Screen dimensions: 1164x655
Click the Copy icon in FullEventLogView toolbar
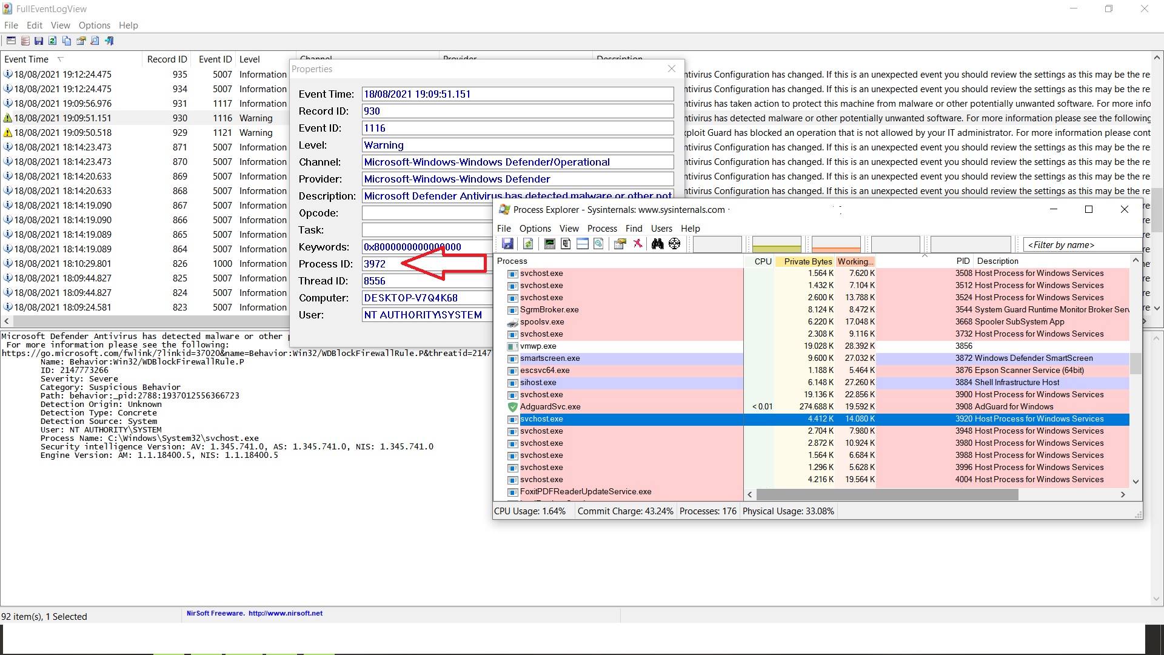pyautogui.click(x=67, y=41)
